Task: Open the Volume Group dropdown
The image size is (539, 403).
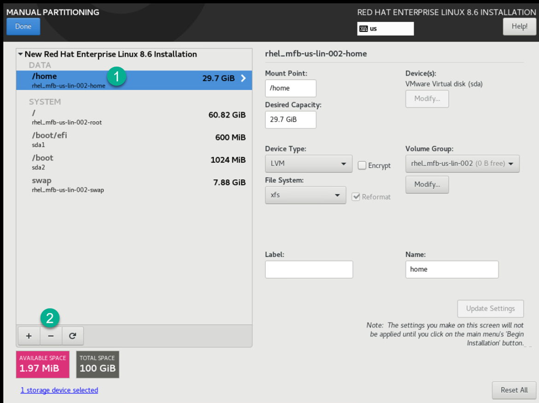Action: [x=463, y=164]
